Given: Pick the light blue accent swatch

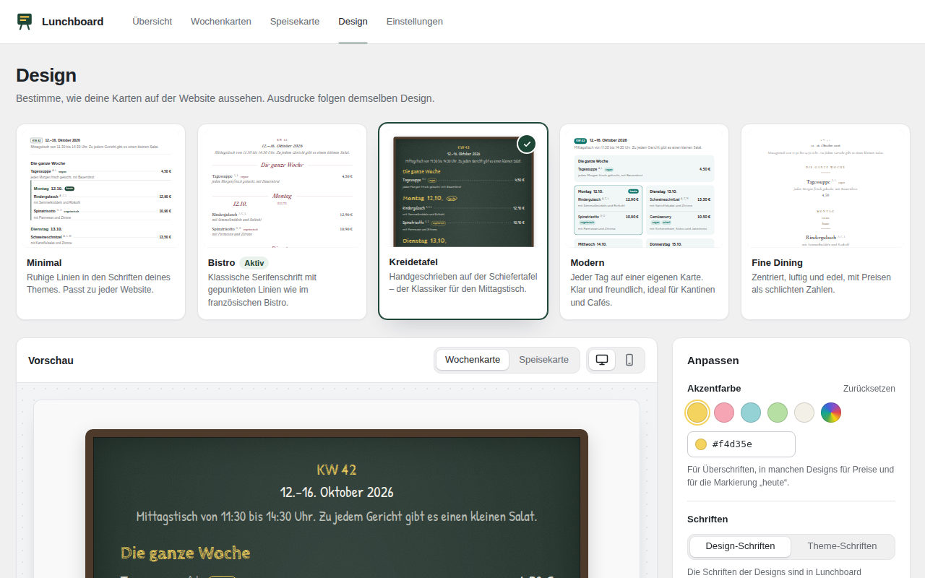Looking at the screenshot, I should tap(751, 413).
